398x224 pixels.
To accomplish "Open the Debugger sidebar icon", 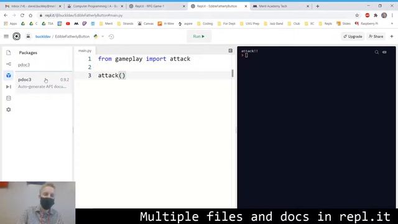I will pyautogui.click(x=8, y=87).
